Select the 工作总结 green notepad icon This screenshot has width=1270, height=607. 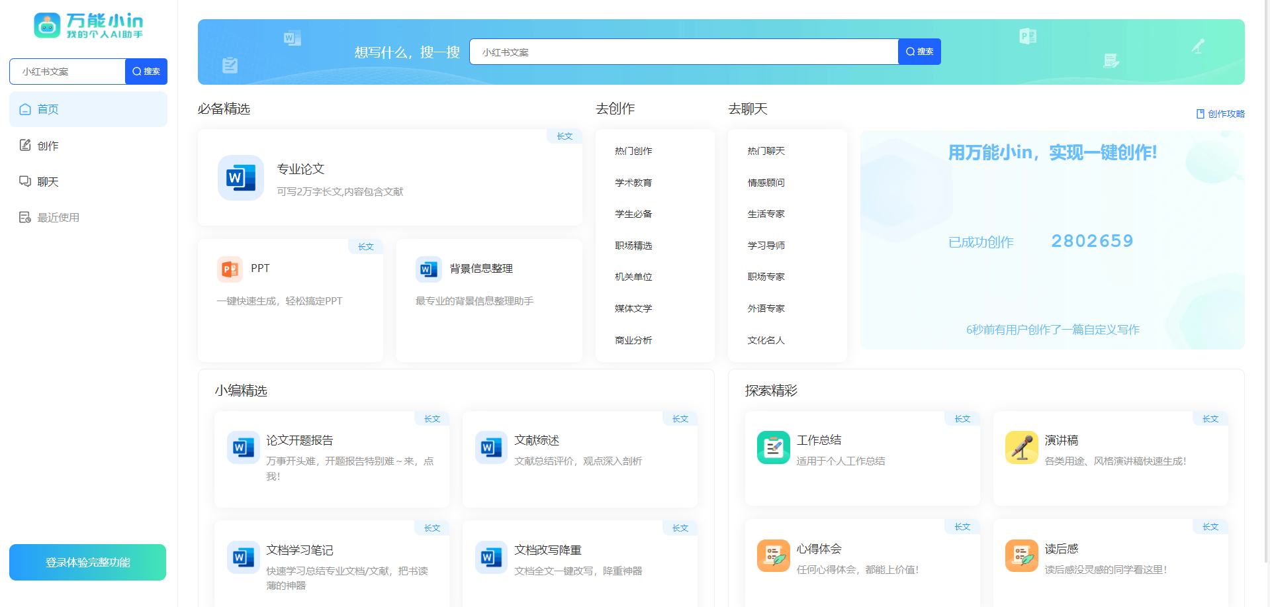pos(773,447)
